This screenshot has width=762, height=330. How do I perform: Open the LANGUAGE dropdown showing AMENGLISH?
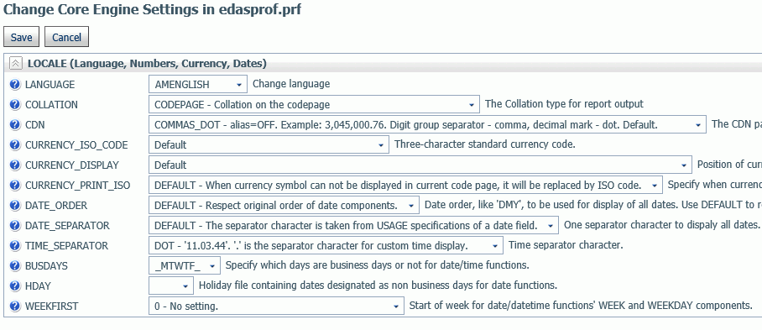point(198,84)
